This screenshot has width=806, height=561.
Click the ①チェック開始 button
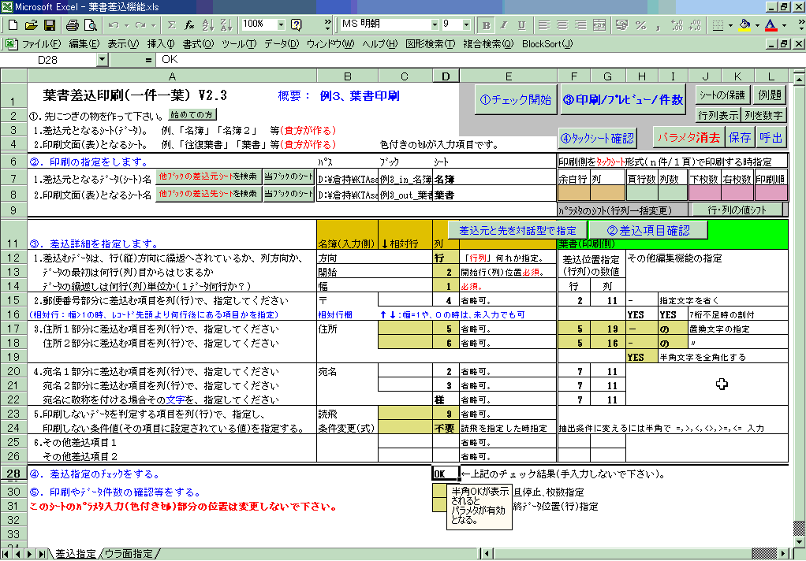[x=516, y=99]
